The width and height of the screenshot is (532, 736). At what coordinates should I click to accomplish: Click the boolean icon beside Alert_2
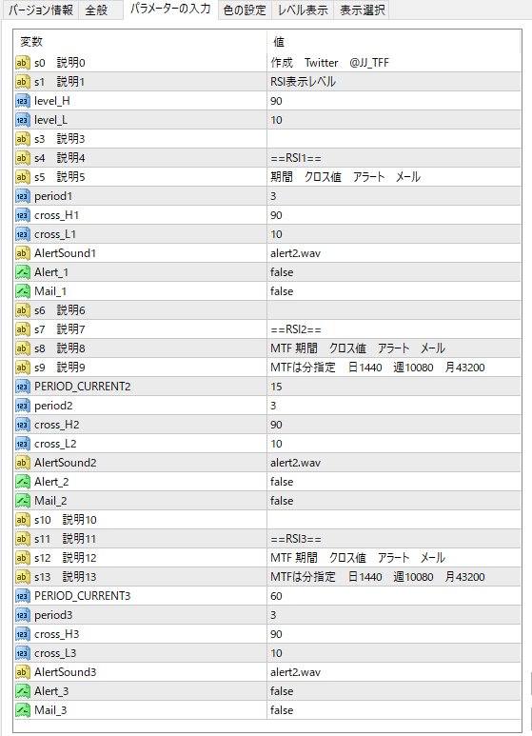tap(23, 482)
